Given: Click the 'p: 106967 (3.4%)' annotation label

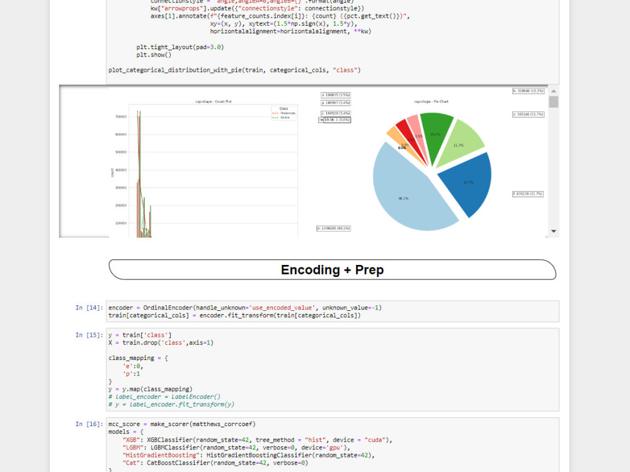Looking at the screenshot, I should click(336, 103).
